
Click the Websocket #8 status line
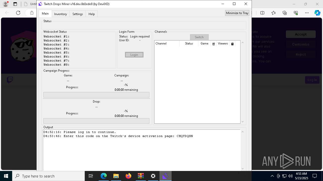click(x=57, y=65)
